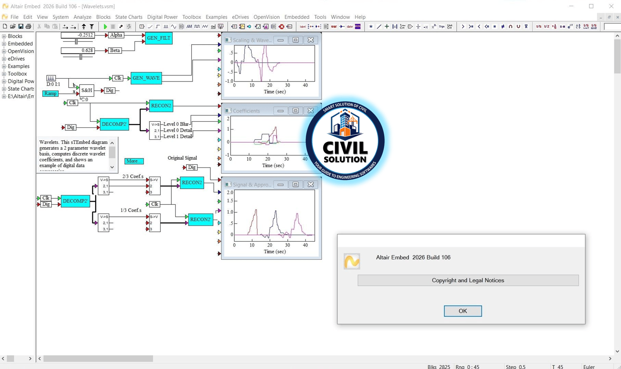Click the New diagram toolbar icon

pyautogui.click(x=5, y=26)
